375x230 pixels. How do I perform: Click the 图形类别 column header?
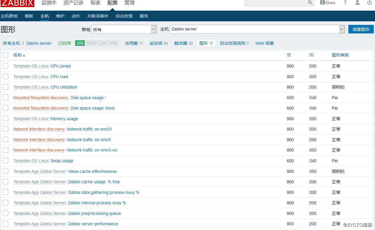pyautogui.click(x=340, y=55)
